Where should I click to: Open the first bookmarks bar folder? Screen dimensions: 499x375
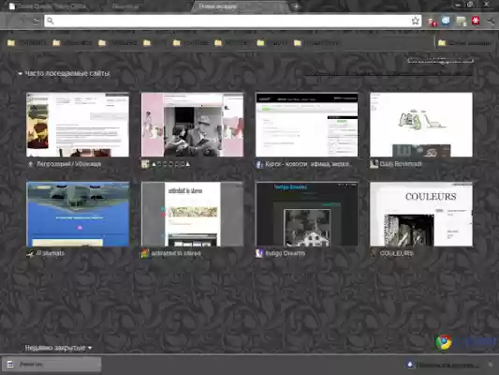pyautogui.click(x=27, y=43)
